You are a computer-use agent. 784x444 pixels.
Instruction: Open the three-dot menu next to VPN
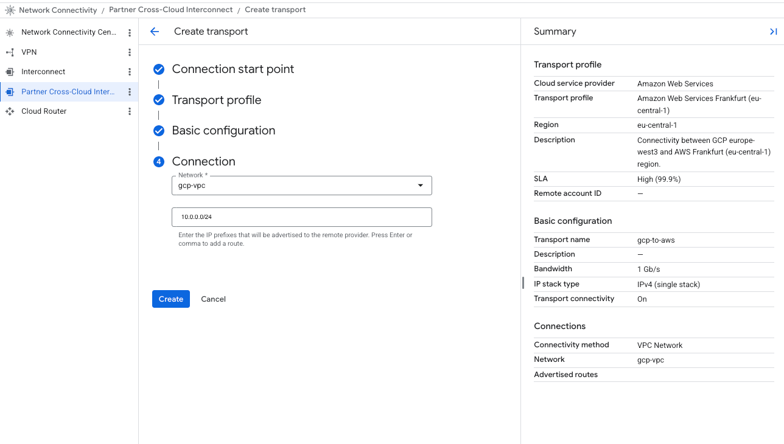[129, 52]
